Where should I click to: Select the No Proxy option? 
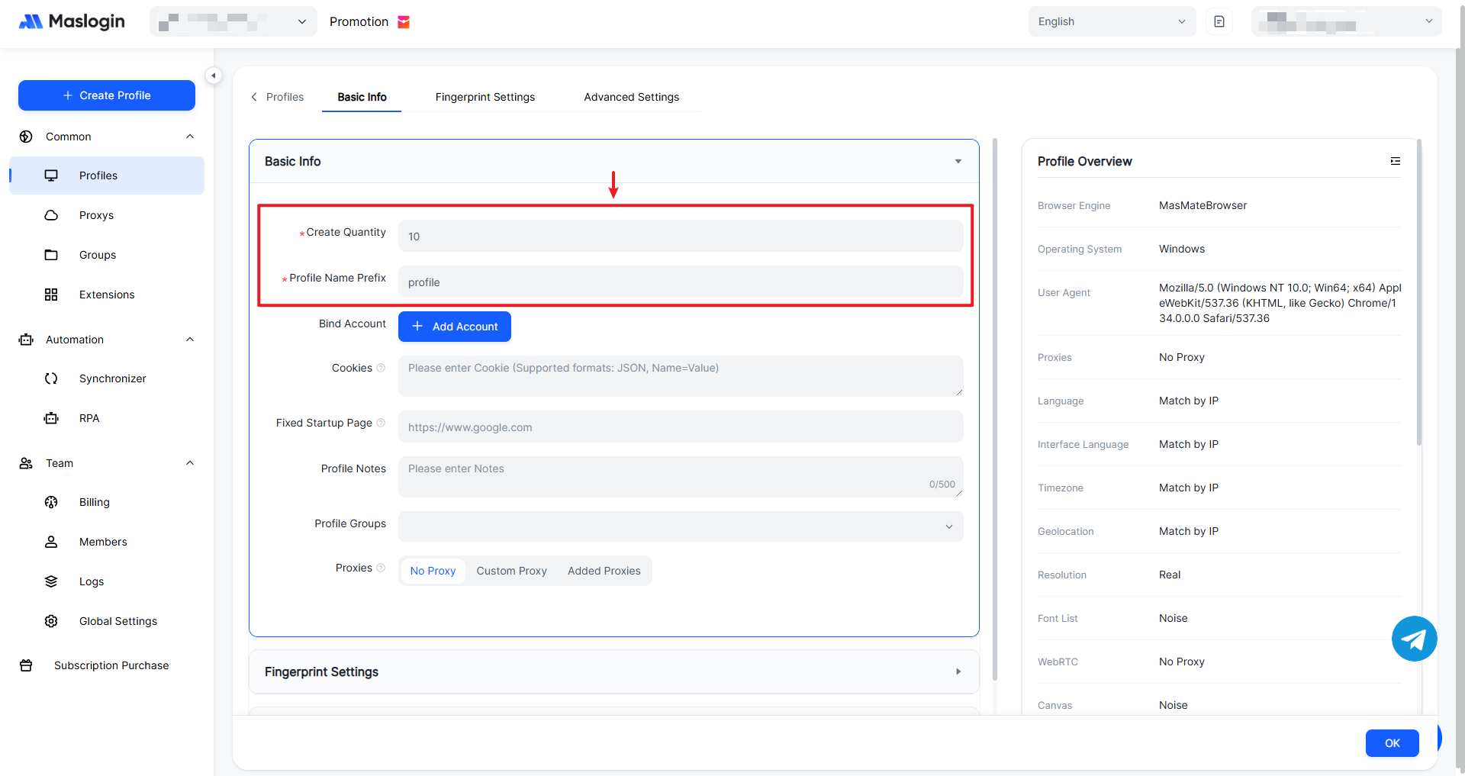[x=433, y=571]
